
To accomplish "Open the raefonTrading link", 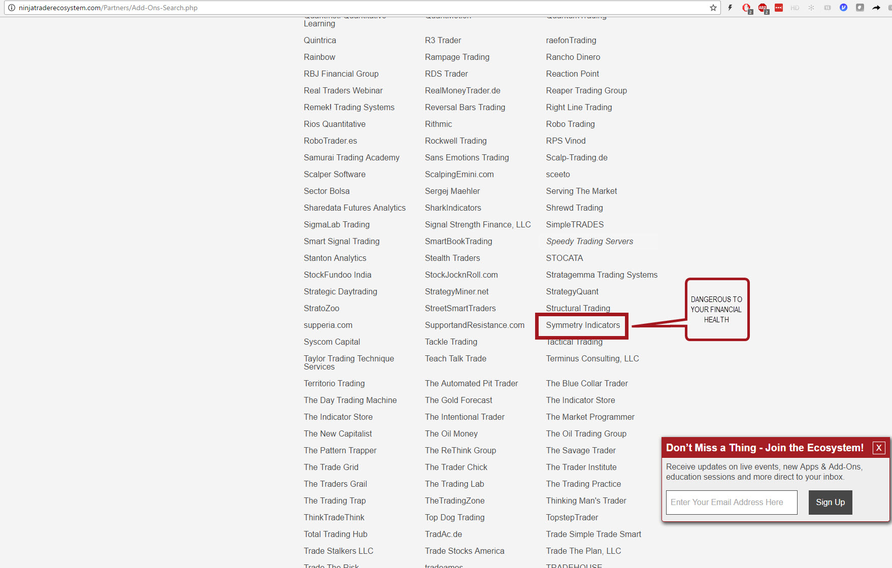I will [571, 40].
